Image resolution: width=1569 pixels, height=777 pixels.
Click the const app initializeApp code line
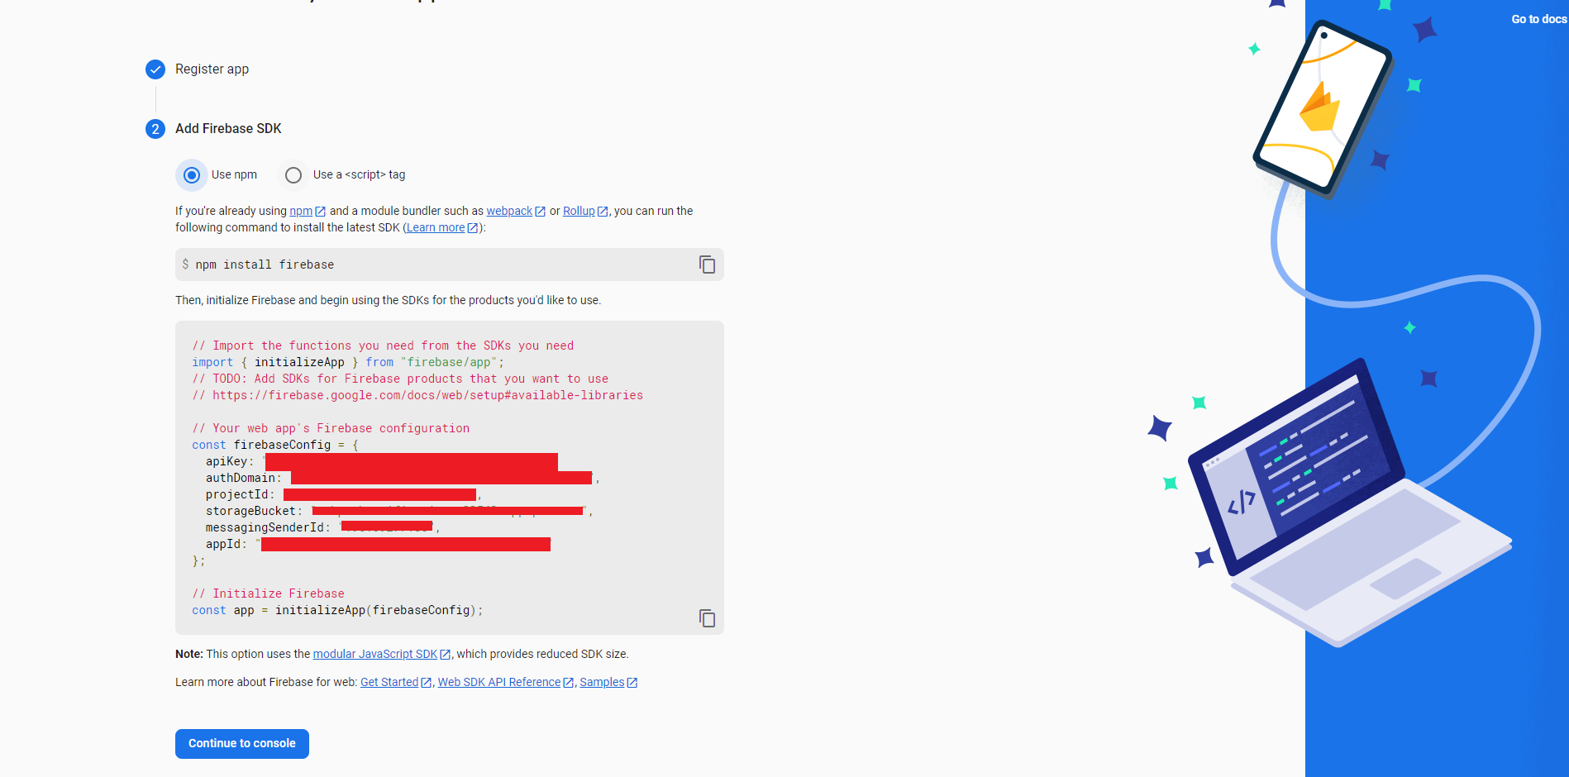pyautogui.click(x=337, y=610)
